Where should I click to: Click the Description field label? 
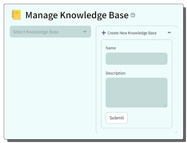pyautogui.click(x=115, y=73)
